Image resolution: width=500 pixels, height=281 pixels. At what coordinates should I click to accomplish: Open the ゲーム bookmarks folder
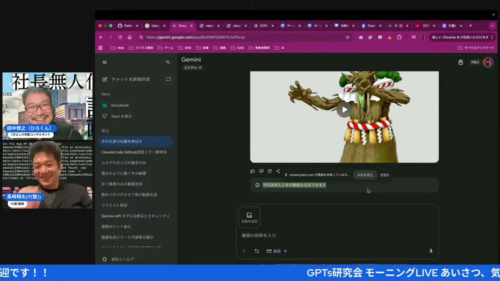[165, 48]
